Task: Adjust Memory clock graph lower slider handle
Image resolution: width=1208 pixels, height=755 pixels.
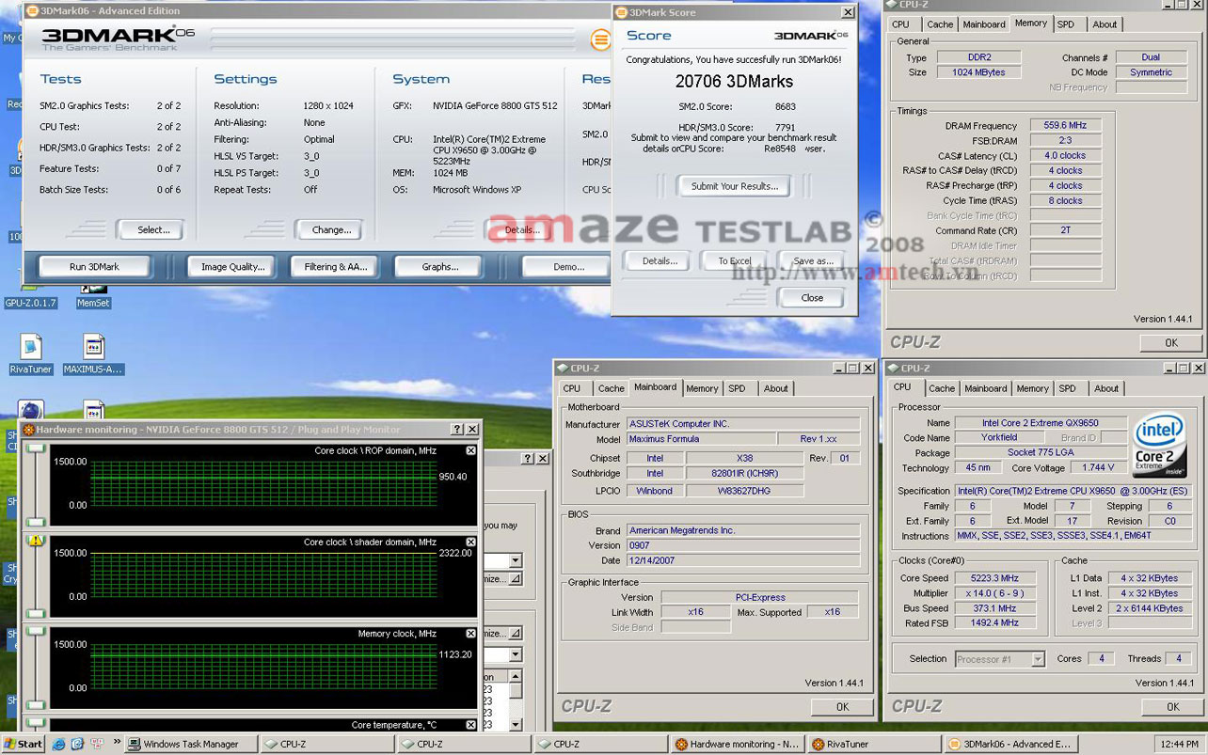Action: pyautogui.click(x=36, y=705)
